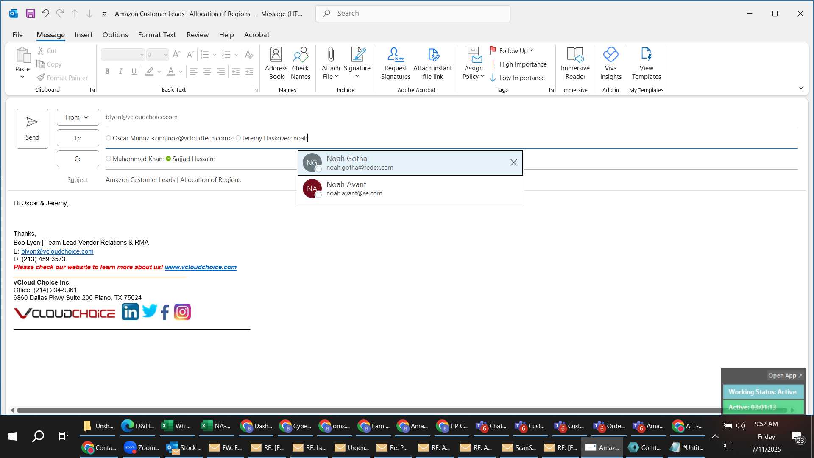Decrease font size with shrink font icon
The width and height of the screenshot is (814, 458).
coord(190,54)
